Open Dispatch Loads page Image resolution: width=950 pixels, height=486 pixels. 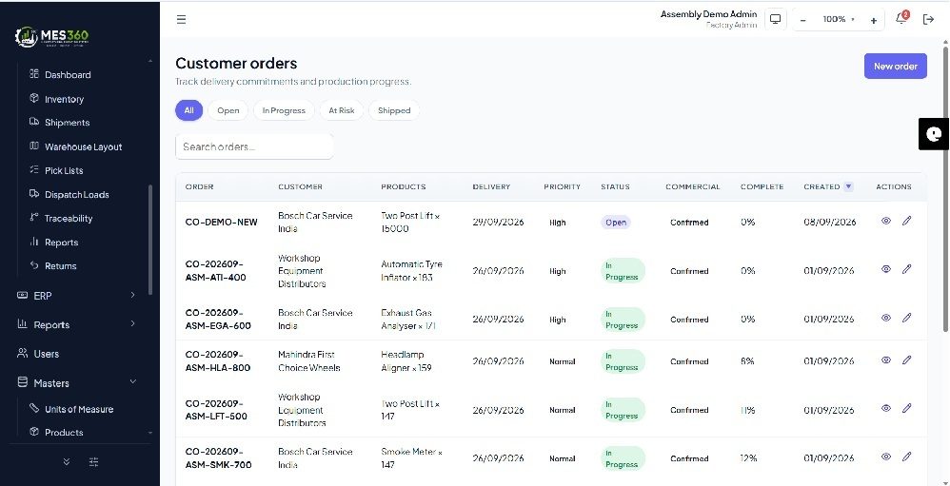[x=76, y=195]
